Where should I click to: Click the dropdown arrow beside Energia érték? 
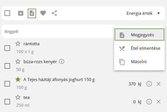[159, 13]
